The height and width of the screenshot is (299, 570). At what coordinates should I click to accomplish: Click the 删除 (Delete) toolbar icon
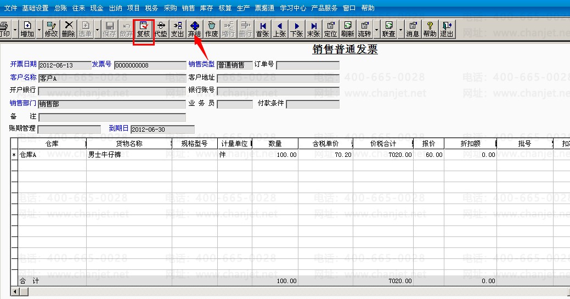point(69,29)
